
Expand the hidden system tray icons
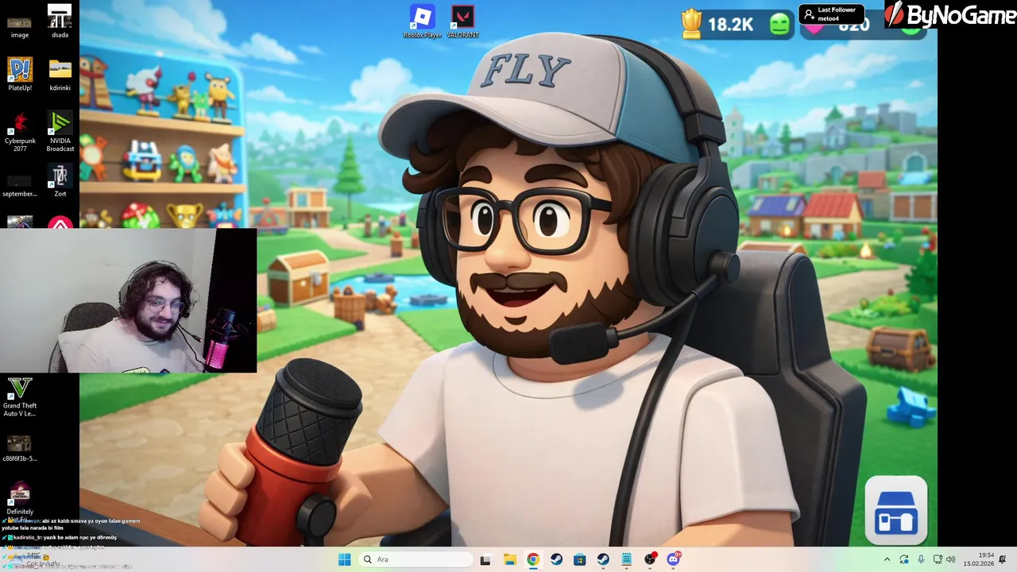tap(887, 559)
